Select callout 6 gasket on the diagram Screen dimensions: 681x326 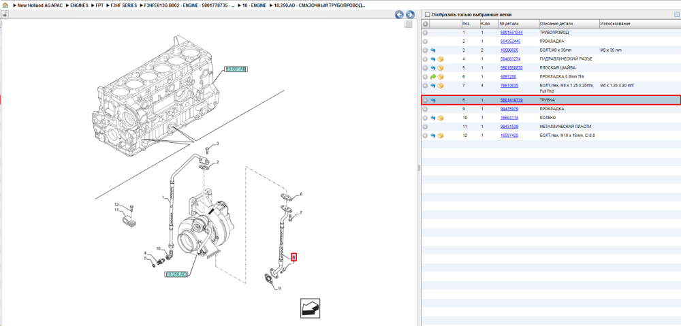coord(301,194)
